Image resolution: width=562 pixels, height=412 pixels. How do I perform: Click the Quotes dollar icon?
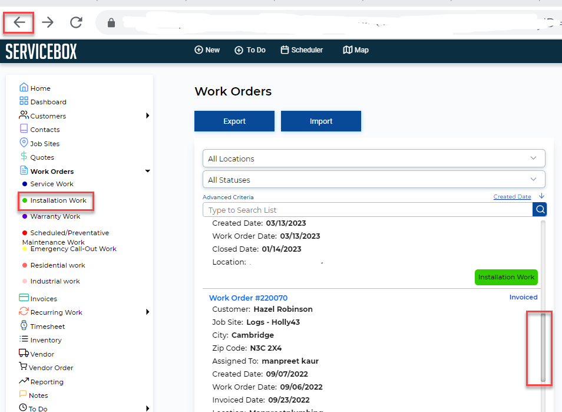point(24,156)
